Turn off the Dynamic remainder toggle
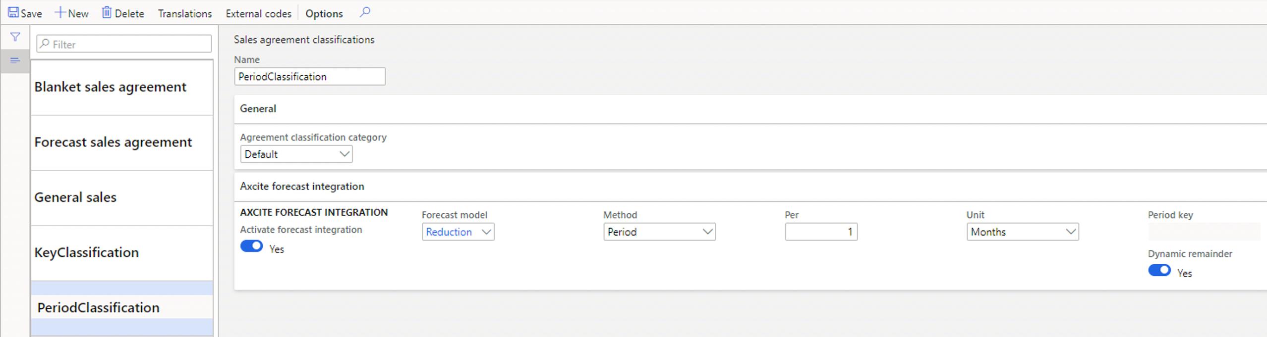This screenshot has height=337, width=1267. pyautogui.click(x=1159, y=271)
